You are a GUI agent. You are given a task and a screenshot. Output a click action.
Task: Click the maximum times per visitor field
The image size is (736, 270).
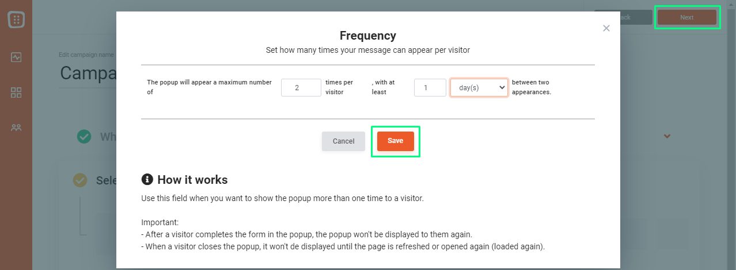click(301, 88)
